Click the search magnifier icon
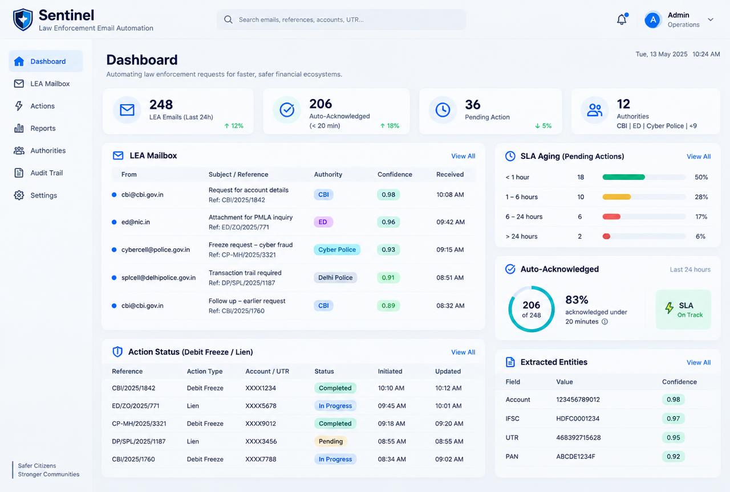This screenshot has height=492, width=730. (228, 19)
